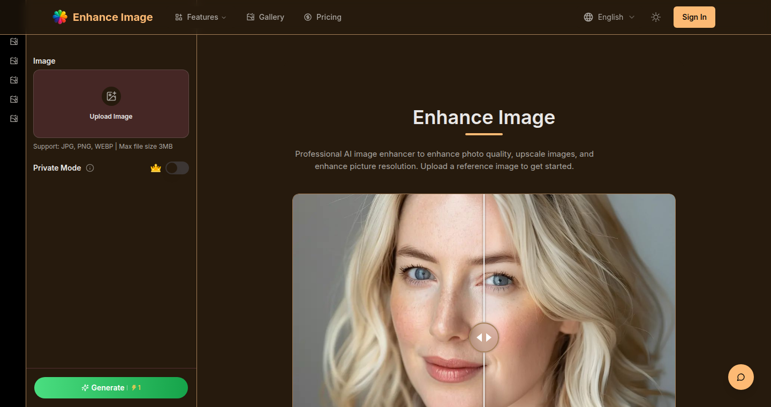This screenshot has width=771, height=407.
Task: Open the Enhance Image brand link in header
Action: coord(103,17)
